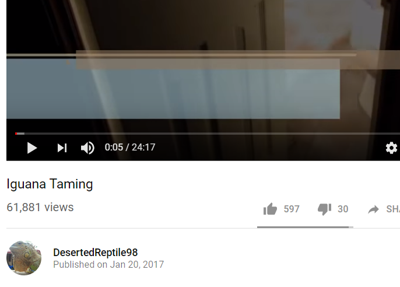Visit the DesertedReptile98 channel name link
400x287 pixels.
[96, 253]
